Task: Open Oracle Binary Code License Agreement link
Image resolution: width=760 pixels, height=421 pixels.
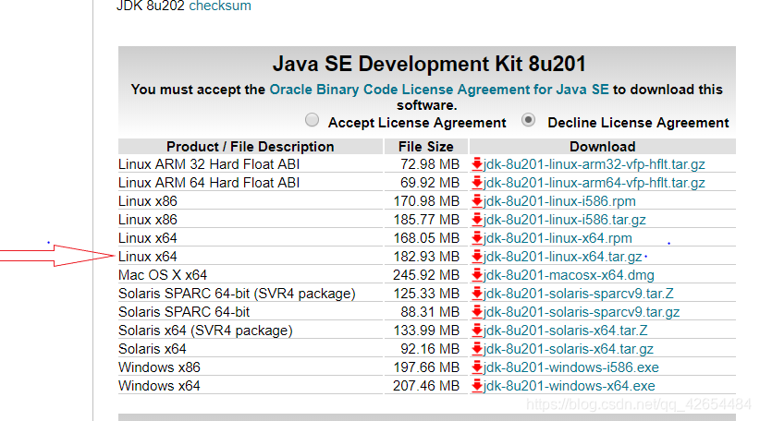Action: pyautogui.click(x=439, y=90)
